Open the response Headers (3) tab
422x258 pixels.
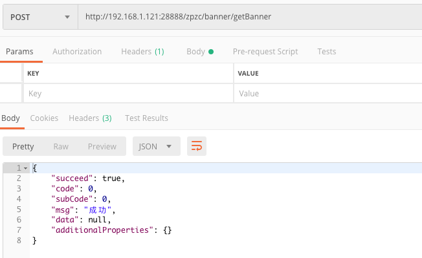(x=90, y=118)
